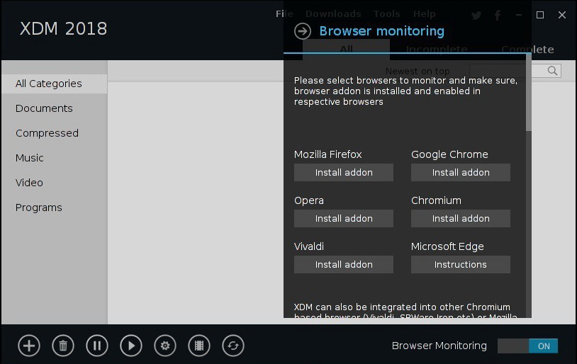This screenshot has height=364, width=577.
Task: Click the Browser monitoring panel scrollbar
Action: pyautogui.click(x=529, y=92)
